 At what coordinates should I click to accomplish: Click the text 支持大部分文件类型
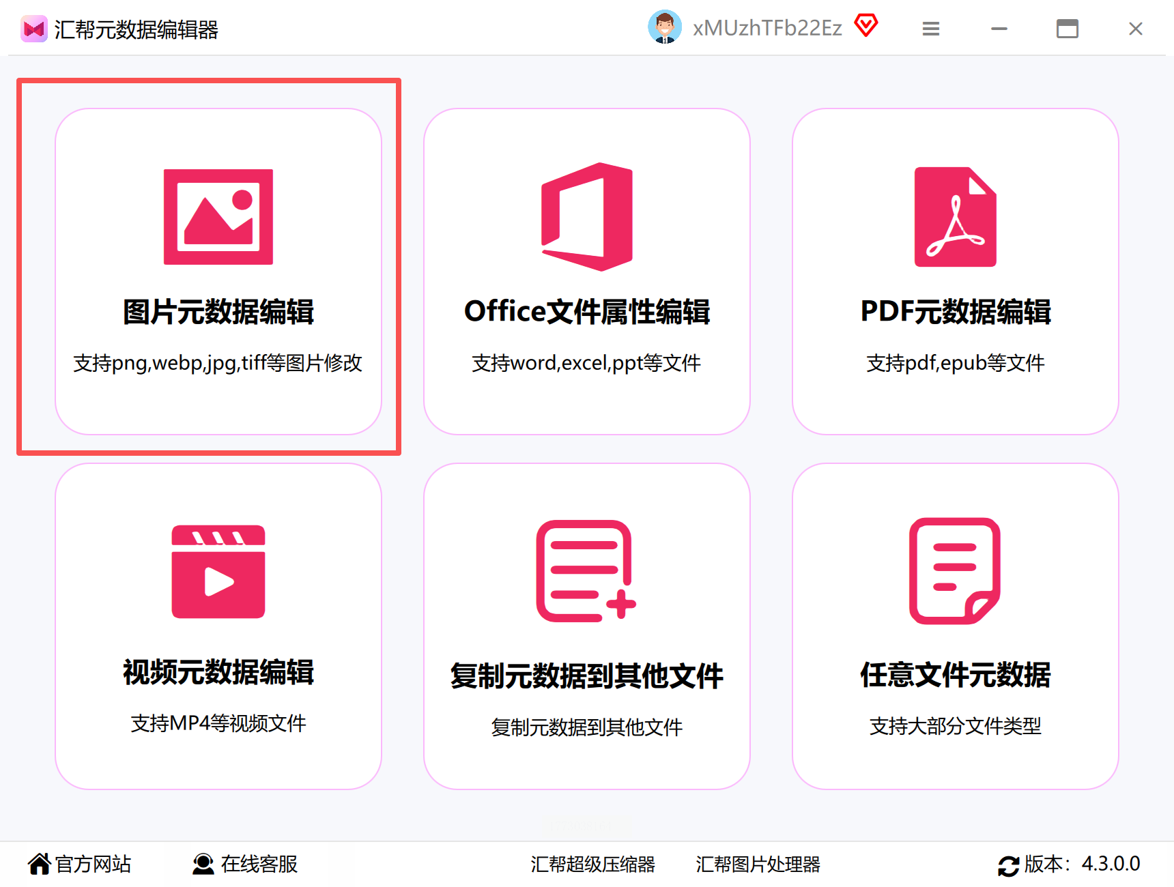tap(956, 726)
